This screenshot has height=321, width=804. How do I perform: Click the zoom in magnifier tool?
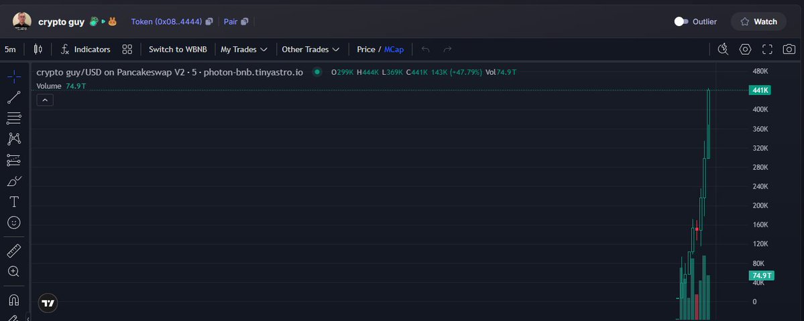click(x=13, y=272)
